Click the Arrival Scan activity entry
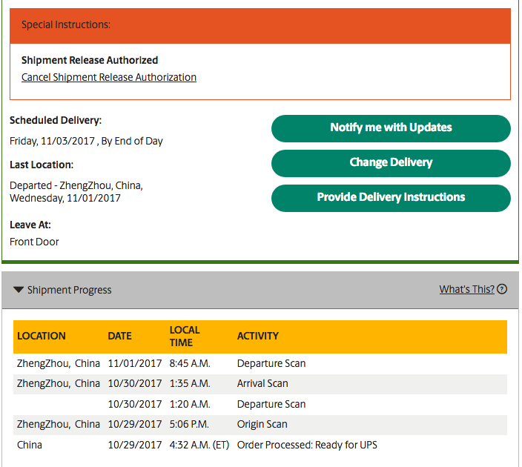 262,383
